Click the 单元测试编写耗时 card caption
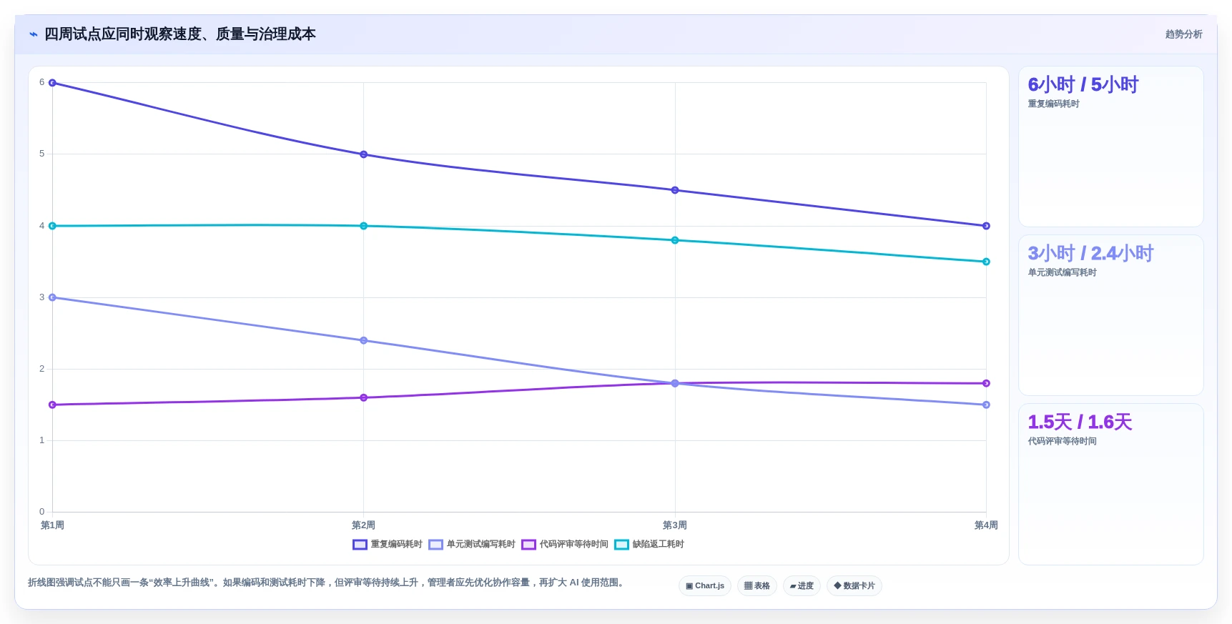Image resolution: width=1232 pixels, height=624 pixels. 1062,273
